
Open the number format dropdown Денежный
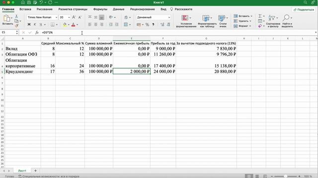[x=169, y=17]
